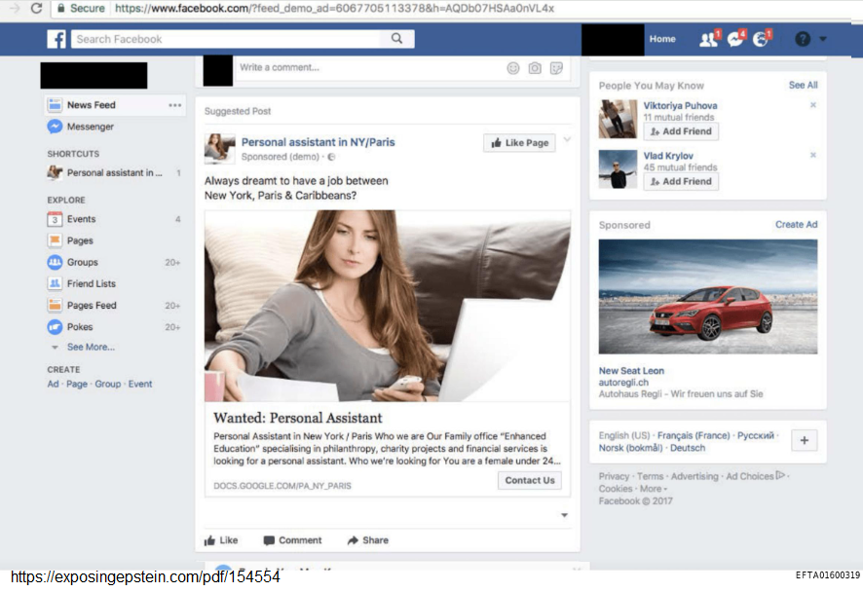Click Create Ad in Sponsored panel
Screen dimensions: 863x592
click(x=797, y=225)
